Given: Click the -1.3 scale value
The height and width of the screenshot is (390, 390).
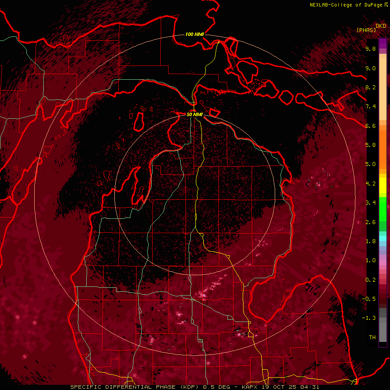Looking at the screenshot, I should pyautogui.click(x=369, y=318).
